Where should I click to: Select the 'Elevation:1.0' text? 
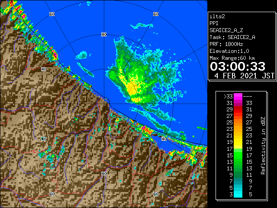[229, 51]
